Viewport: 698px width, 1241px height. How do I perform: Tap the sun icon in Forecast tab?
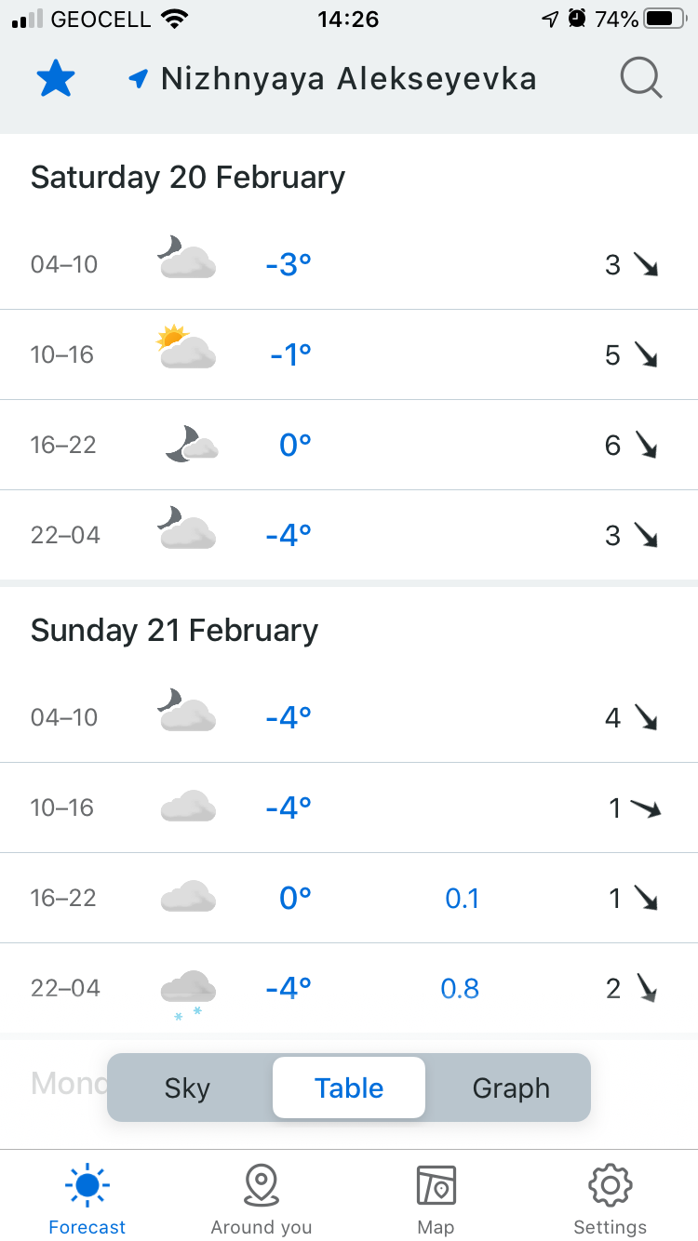click(87, 1185)
